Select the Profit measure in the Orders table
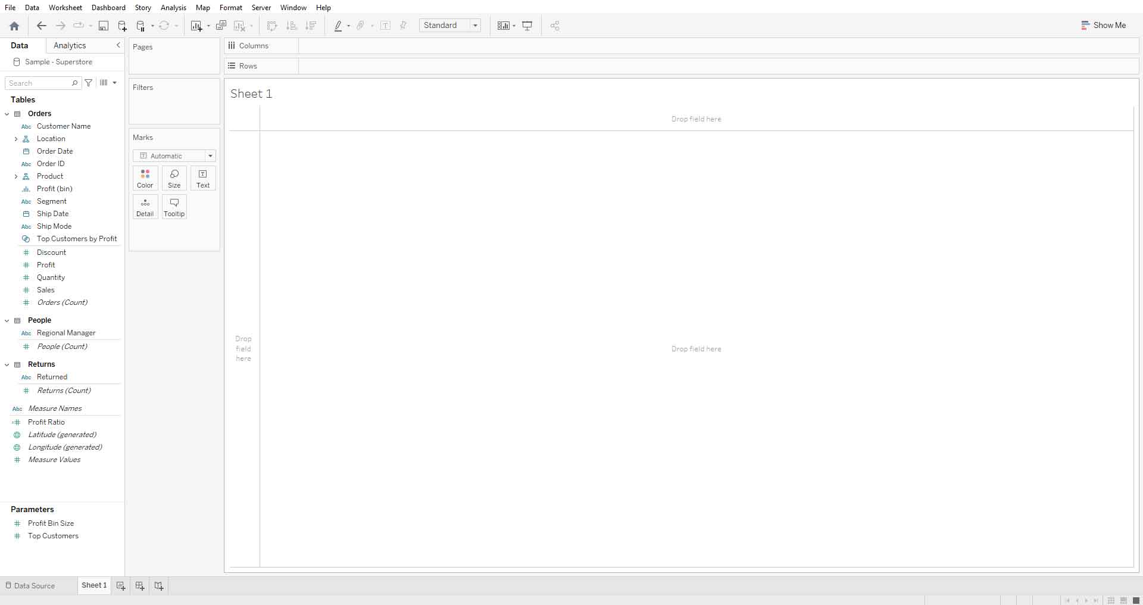Image resolution: width=1143 pixels, height=605 pixels. click(46, 265)
